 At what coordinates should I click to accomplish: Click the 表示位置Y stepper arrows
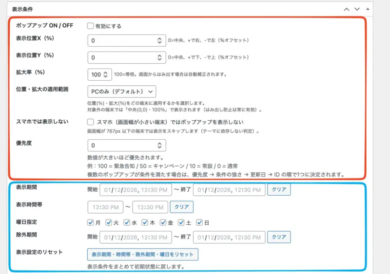[160, 57]
